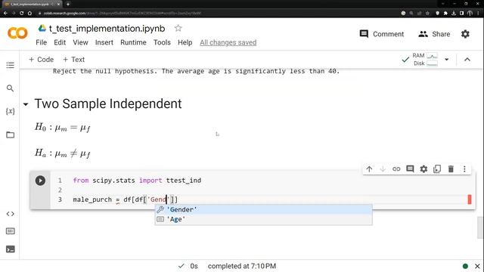
Task: Open the terminal icon in sidebar
Action: pos(10,249)
